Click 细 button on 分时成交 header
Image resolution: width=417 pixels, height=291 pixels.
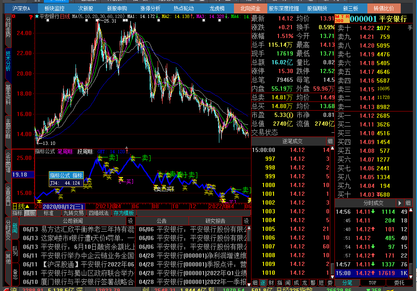[x=408, y=203]
